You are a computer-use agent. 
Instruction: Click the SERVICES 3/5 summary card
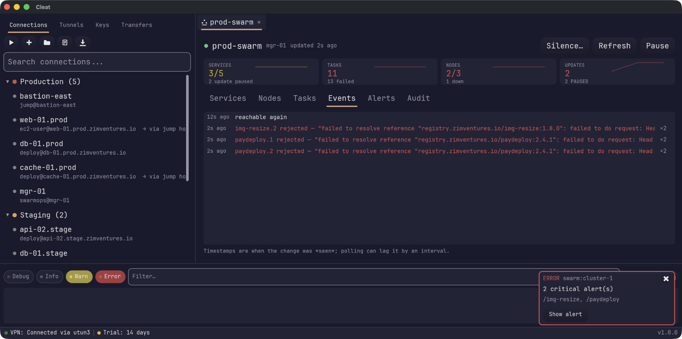pyautogui.click(x=261, y=72)
